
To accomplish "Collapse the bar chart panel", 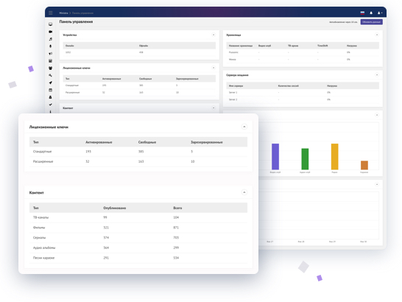I will point(377,115).
